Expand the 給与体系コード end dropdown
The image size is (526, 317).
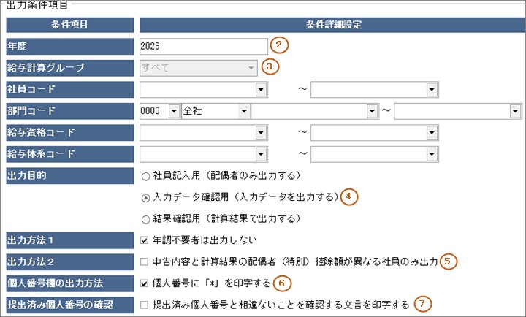pyautogui.click(x=432, y=155)
